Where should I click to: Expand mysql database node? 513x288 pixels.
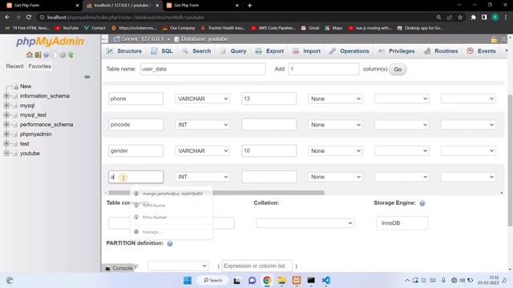click(6, 106)
